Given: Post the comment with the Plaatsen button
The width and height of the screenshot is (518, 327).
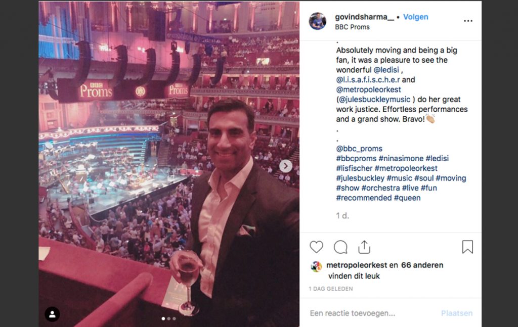Looking at the screenshot, I should pos(457,313).
